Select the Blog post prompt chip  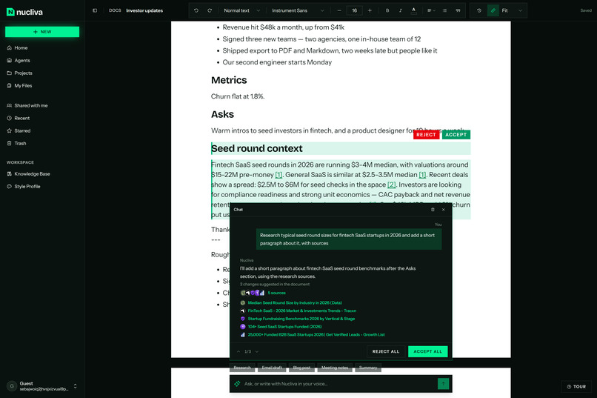[301, 368]
